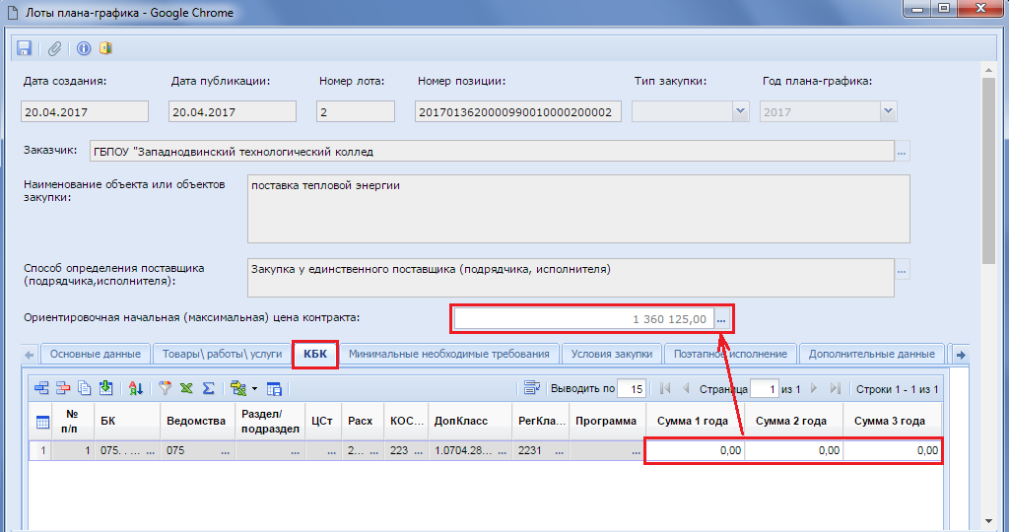Click the Sigma summation icon
The height and width of the screenshot is (532, 1009).
[208, 388]
